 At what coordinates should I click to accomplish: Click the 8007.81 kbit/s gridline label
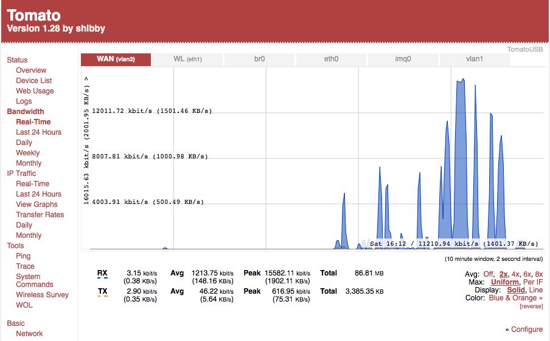(x=150, y=157)
